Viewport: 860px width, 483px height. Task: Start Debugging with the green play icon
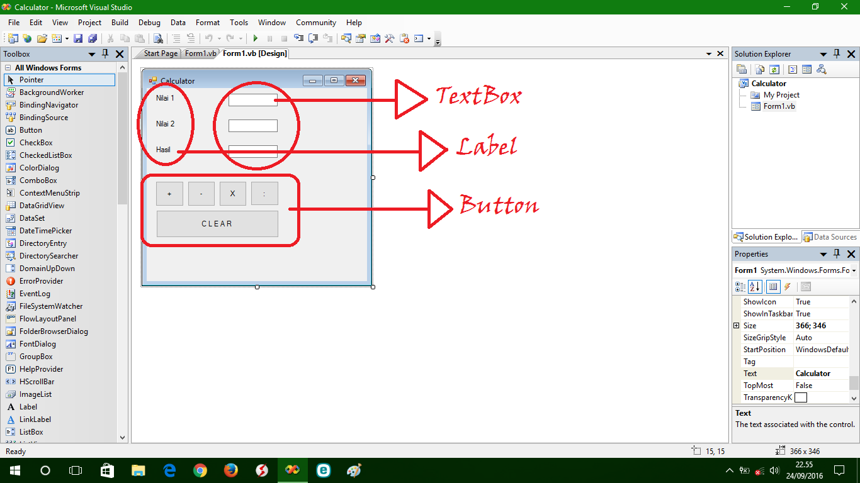click(x=255, y=38)
